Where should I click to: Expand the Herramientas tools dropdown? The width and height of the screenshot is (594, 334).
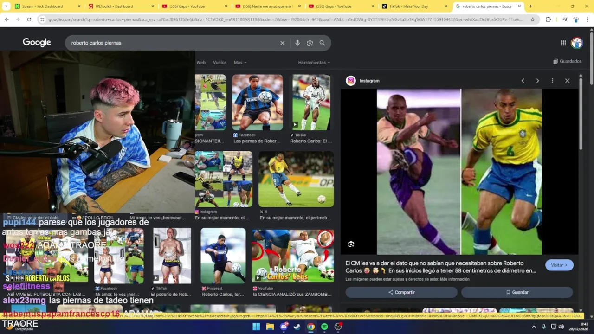coord(314,62)
